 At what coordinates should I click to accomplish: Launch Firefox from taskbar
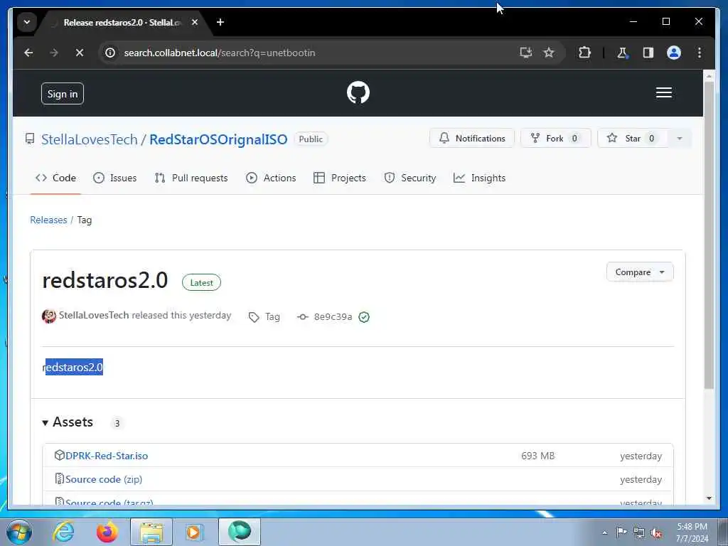click(107, 532)
